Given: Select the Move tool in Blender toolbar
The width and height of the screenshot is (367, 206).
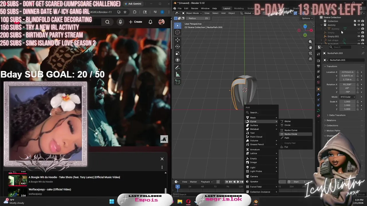Looking at the screenshot, I should 177,40.
